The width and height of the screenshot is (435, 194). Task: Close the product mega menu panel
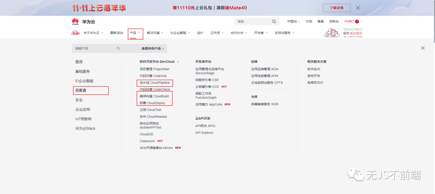pyautogui.click(x=423, y=48)
